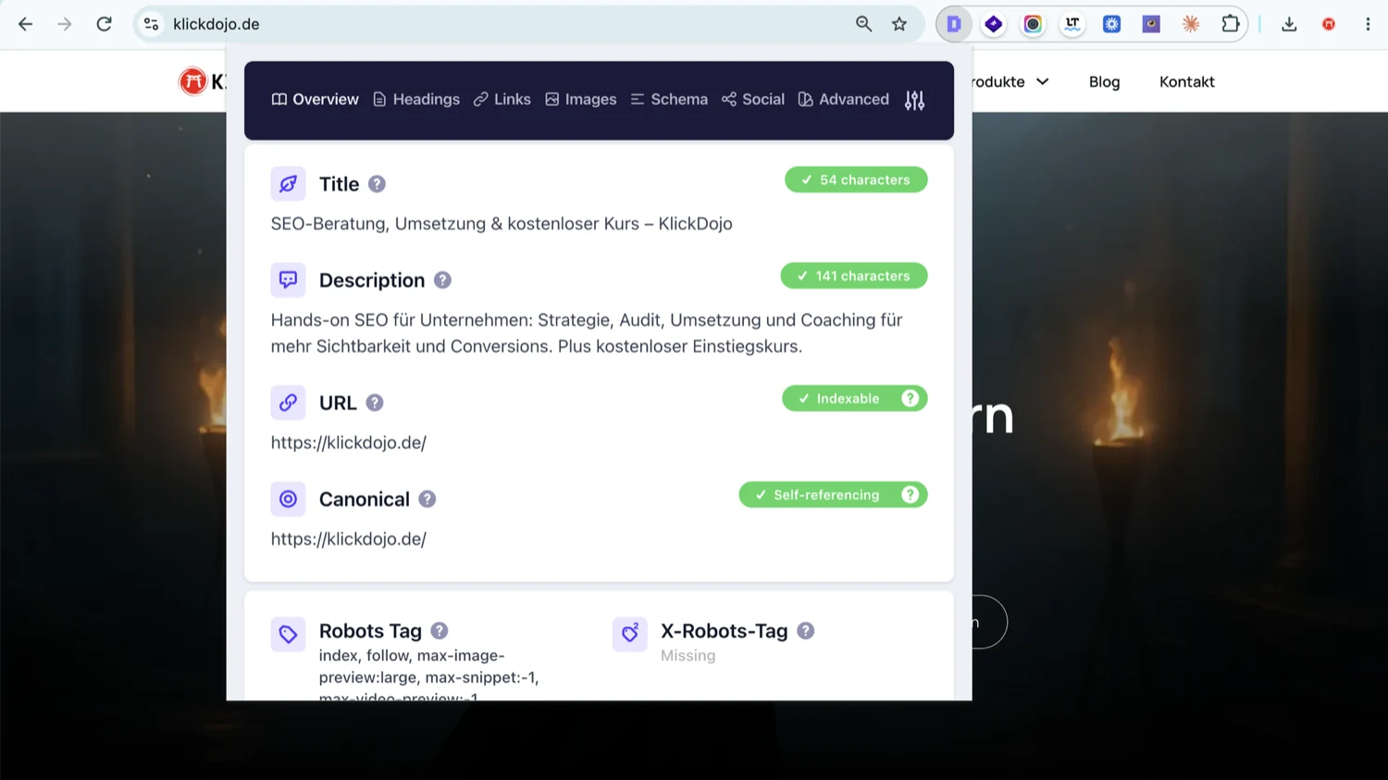The height and width of the screenshot is (780, 1388).
Task: Click the X-Robots-Tag heart tag icon
Action: point(630,634)
